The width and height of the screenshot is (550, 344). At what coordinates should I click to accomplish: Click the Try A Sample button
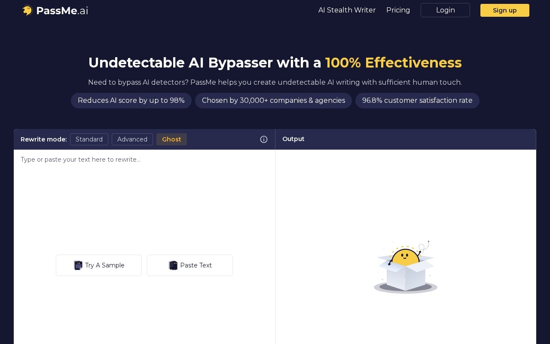pos(99,265)
